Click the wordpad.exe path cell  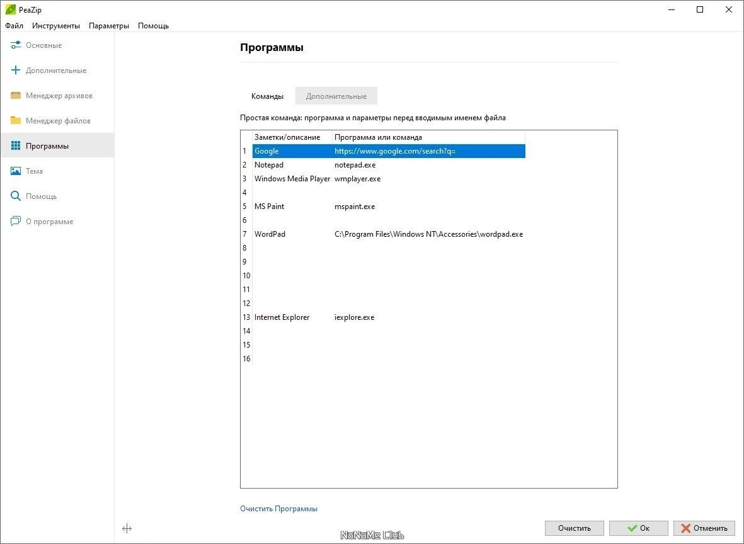pos(429,234)
